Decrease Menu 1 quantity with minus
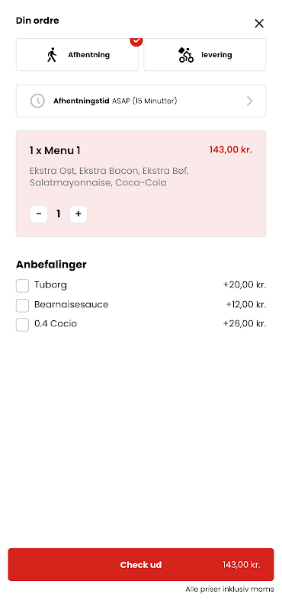The image size is (282, 610). point(39,214)
